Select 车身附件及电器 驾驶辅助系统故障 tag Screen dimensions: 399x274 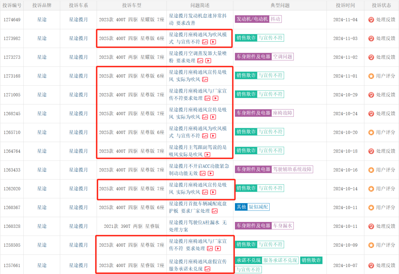[x=274, y=169]
